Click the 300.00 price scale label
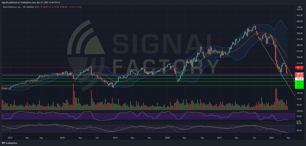The width and height of the screenshot is (306, 146). [300, 45]
